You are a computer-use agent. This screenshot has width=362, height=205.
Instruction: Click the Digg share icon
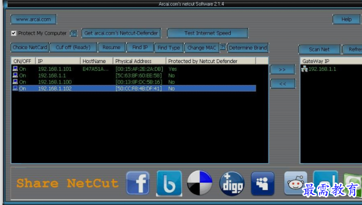point(232,183)
